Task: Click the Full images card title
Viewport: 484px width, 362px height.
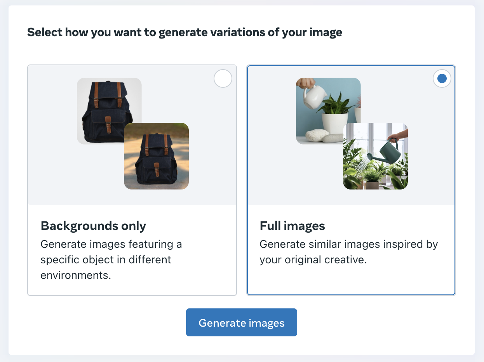Action: pos(292,226)
